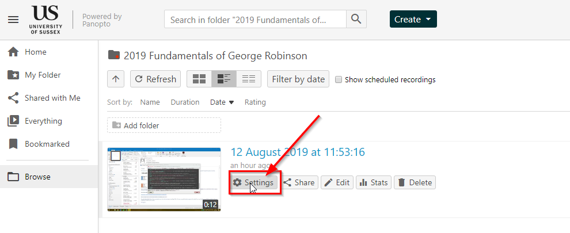Switch to list view layout

(x=249, y=79)
